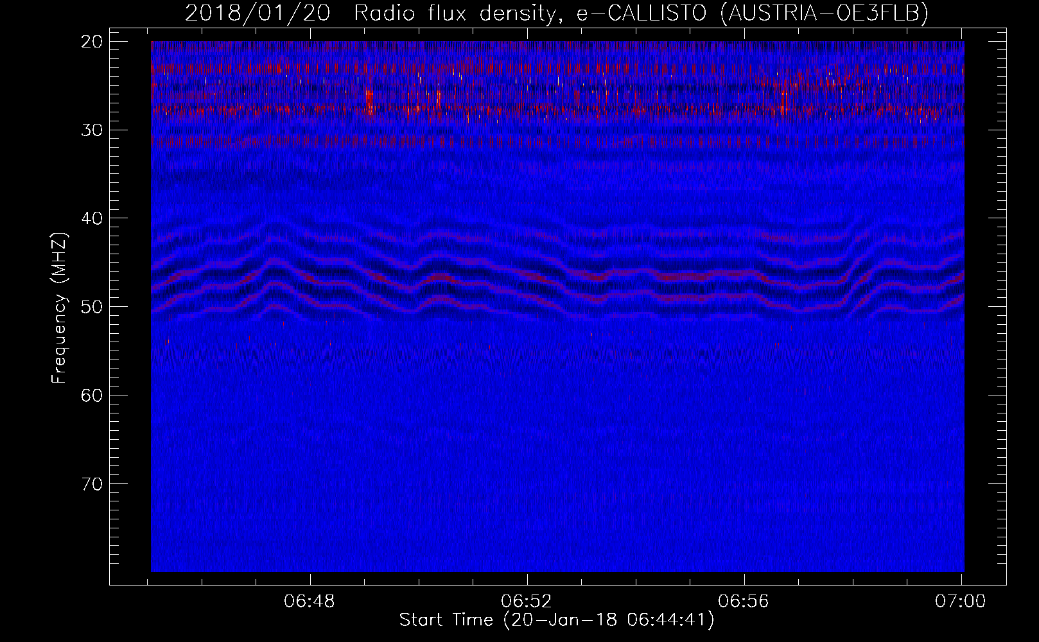Click the plot title "Radio flux density, e-CALLISTO (AUSTRIA-OE3FLB)"

pos(641,13)
